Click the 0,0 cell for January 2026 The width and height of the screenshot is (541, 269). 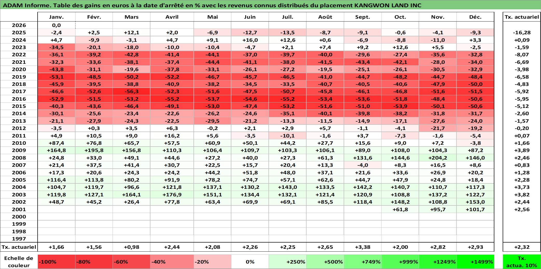tap(56, 25)
